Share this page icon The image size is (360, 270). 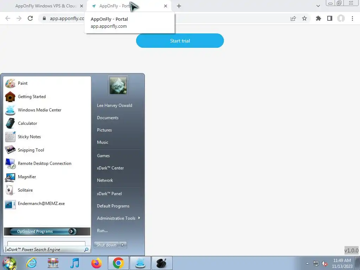click(x=293, y=18)
